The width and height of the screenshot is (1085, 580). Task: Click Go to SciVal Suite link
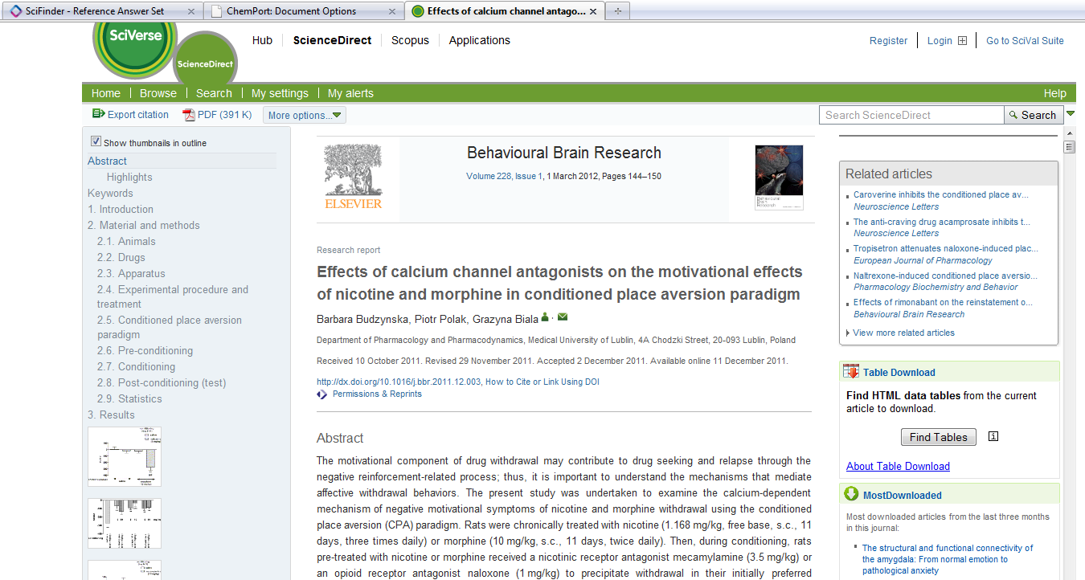pyautogui.click(x=1025, y=41)
